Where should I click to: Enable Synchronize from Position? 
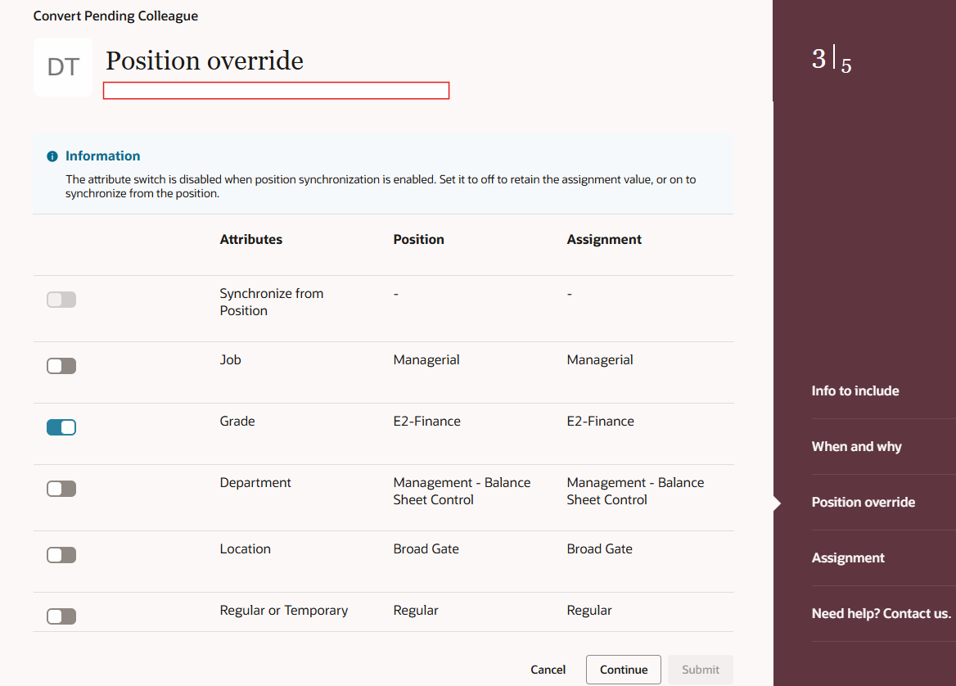tap(61, 300)
